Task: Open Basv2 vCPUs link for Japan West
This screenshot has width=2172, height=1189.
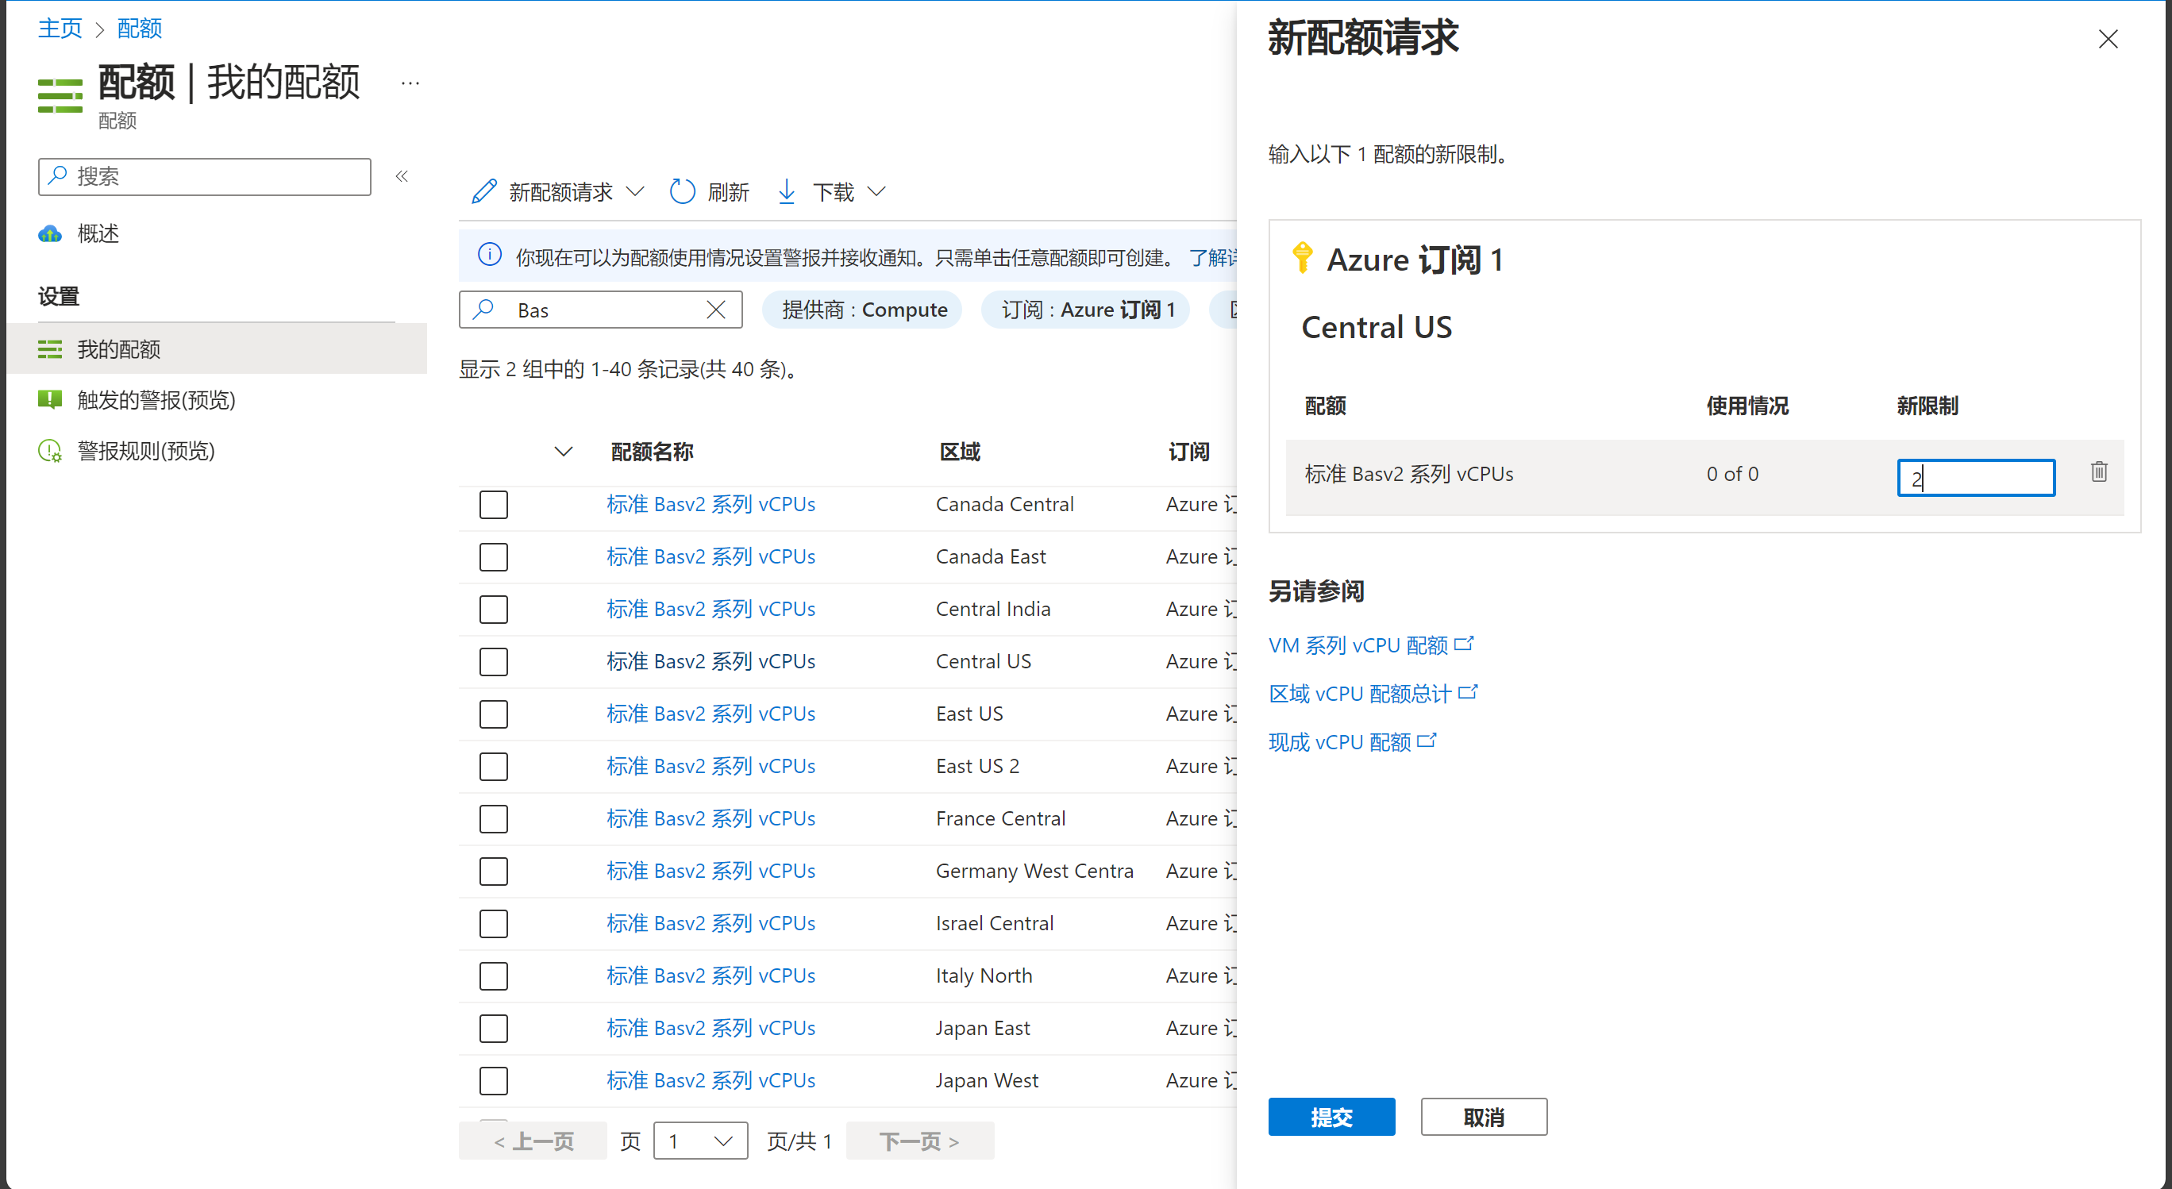Action: (x=711, y=1080)
